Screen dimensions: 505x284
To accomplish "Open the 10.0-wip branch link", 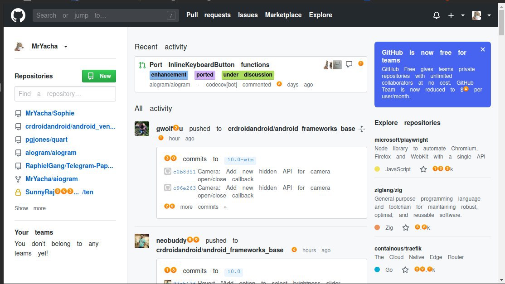I will (x=240, y=159).
